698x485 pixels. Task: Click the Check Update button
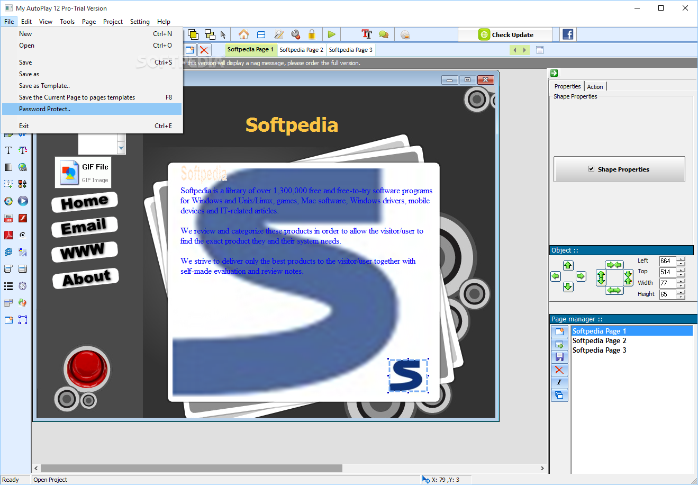point(505,34)
